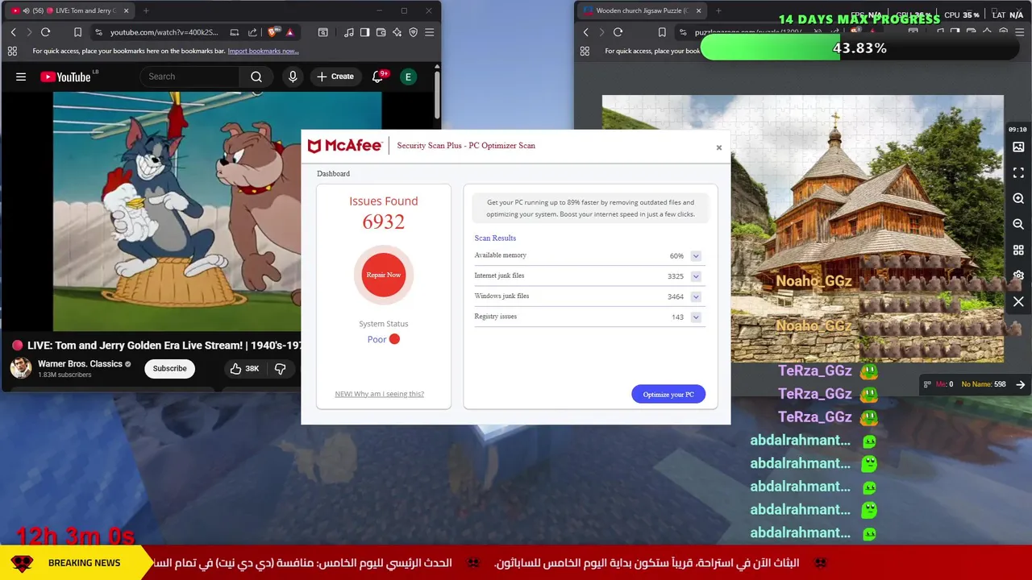
Task: Open Brave Rewards triangle icon in YouTube window
Action: [x=289, y=32]
